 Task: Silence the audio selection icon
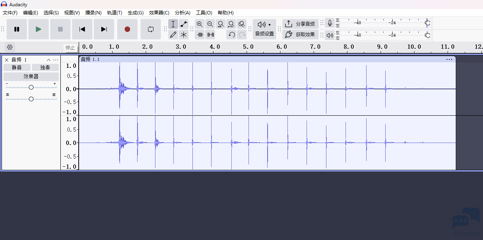pyautogui.click(x=210, y=35)
